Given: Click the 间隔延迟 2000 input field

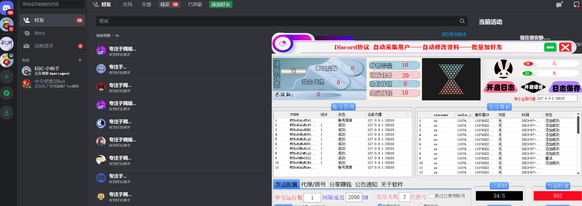Looking at the screenshot, I should [354, 197].
